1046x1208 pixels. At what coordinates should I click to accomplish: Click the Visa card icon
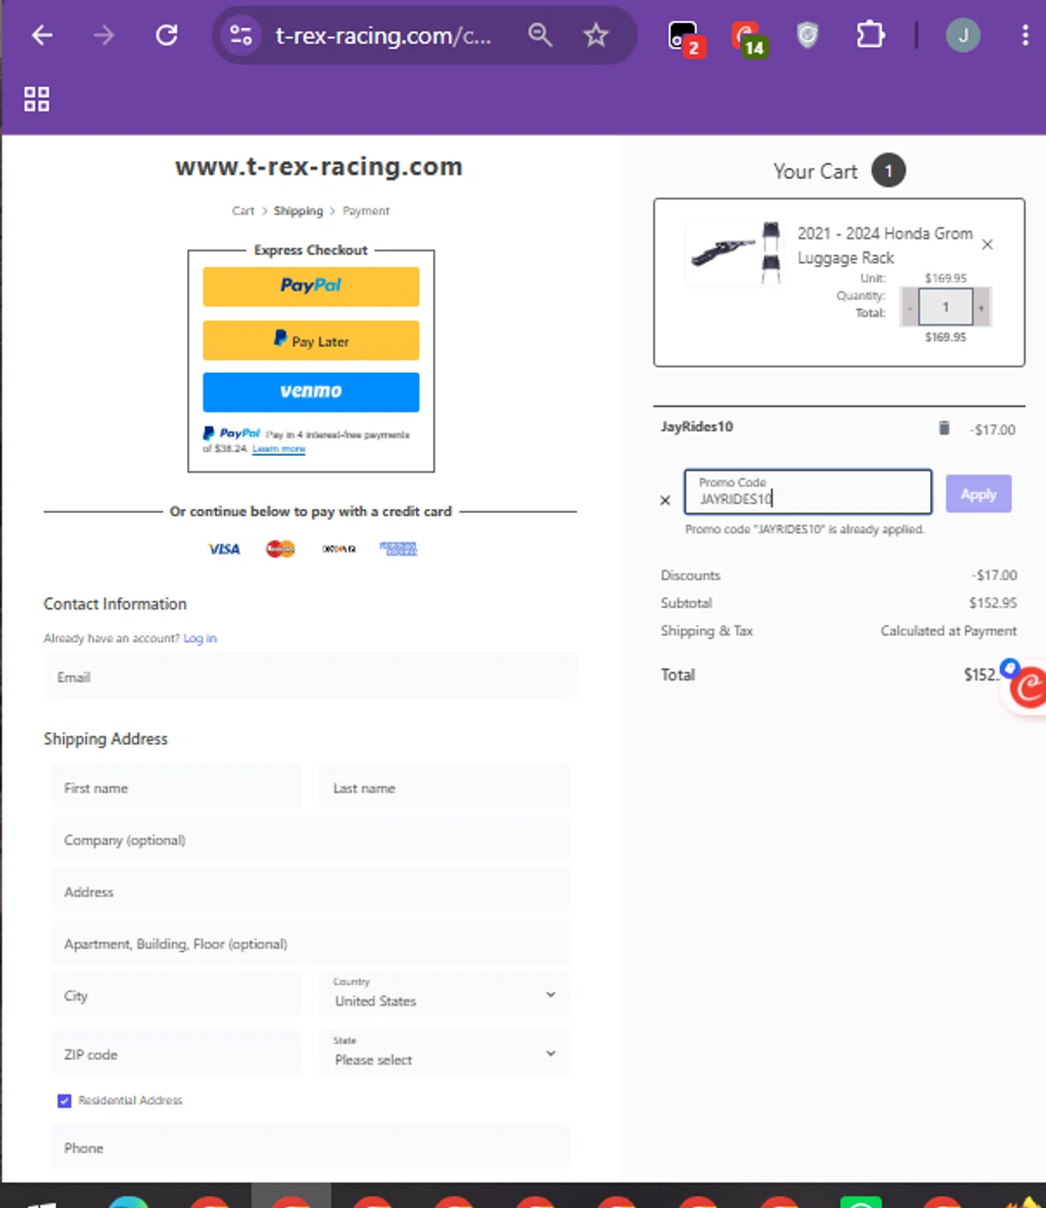point(224,549)
